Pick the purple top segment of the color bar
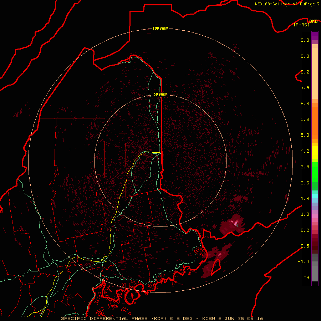Screen dimensions: 321x321 (x=315, y=36)
